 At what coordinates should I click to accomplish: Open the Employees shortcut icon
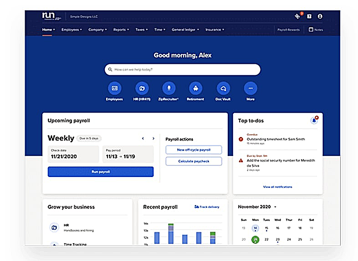[114, 89]
